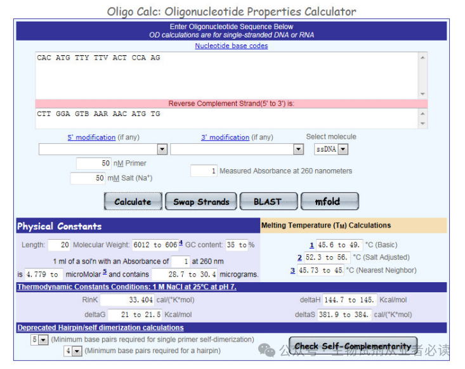Image resolution: width=465 pixels, height=369 pixels.
Task: Expand the 5' modification dropdown
Action: pos(162,149)
